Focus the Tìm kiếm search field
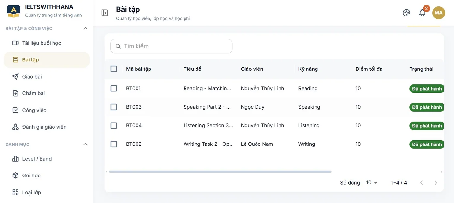This screenshot has height=203, width=454. [x=171, y=46]
